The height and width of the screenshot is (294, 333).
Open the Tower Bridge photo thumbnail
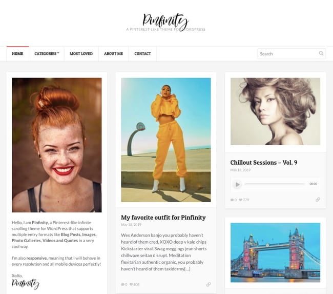point(275,252)
